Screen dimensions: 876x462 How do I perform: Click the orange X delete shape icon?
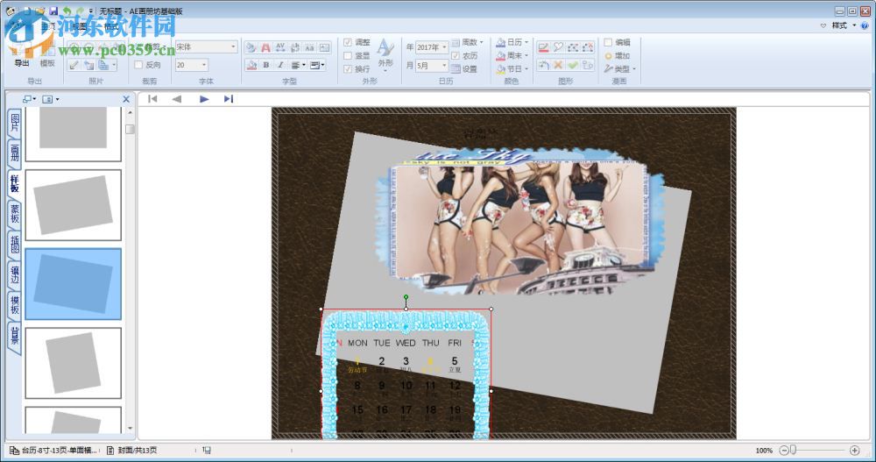pyautogui.click(x=557, y=66)
